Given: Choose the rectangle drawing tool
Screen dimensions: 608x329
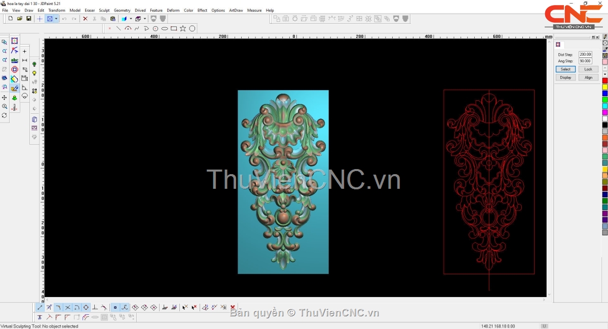Looking at the screenshot, I should point(174,28).
